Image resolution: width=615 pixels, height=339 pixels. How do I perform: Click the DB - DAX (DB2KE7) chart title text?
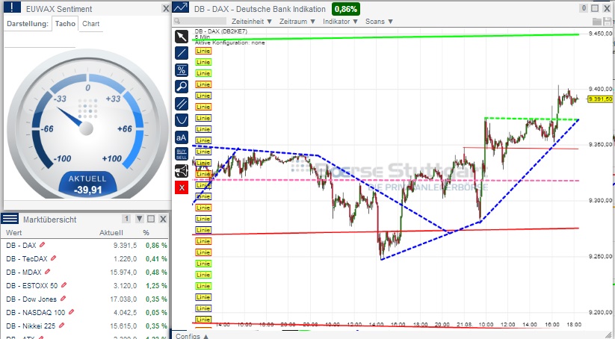221,31
